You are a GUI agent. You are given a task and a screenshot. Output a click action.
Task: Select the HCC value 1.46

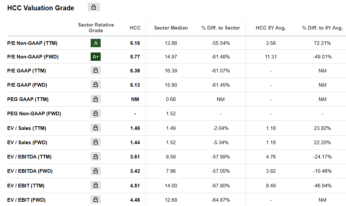[135, 128]
